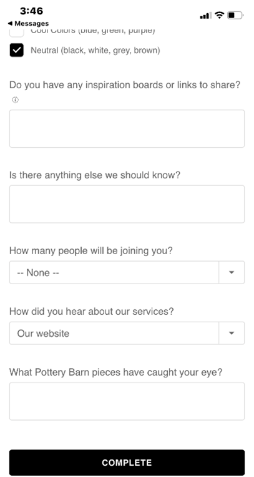Tap the COMPLETE button
This screenshot has height=477, width=254.
point(127,463)
